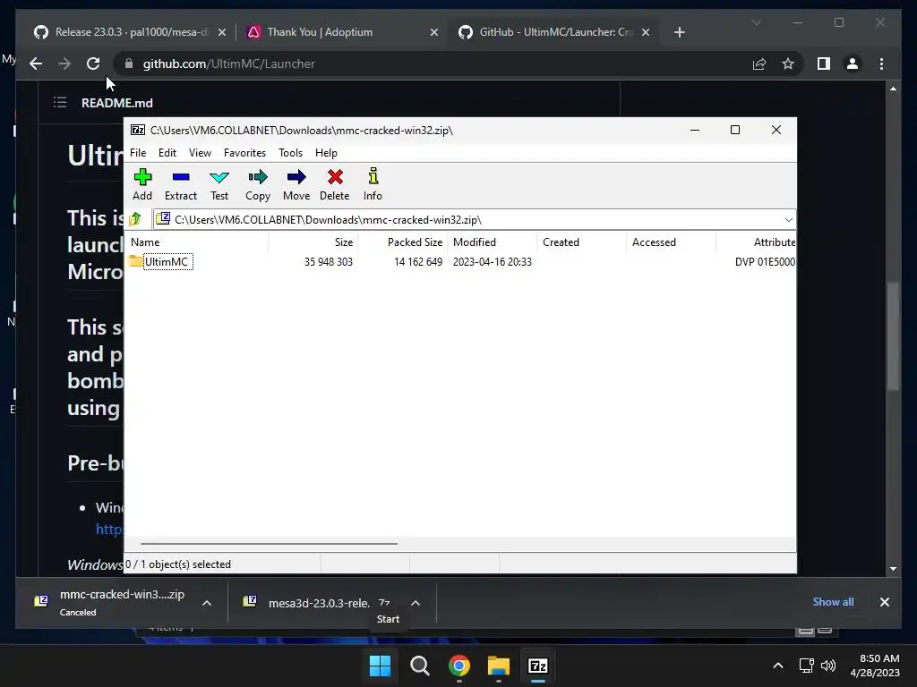Choose the Move toolbar icon

tap(296, 184)
